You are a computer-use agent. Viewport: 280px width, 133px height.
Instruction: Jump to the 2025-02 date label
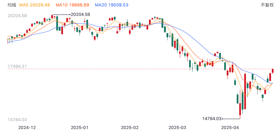(130, 127)
